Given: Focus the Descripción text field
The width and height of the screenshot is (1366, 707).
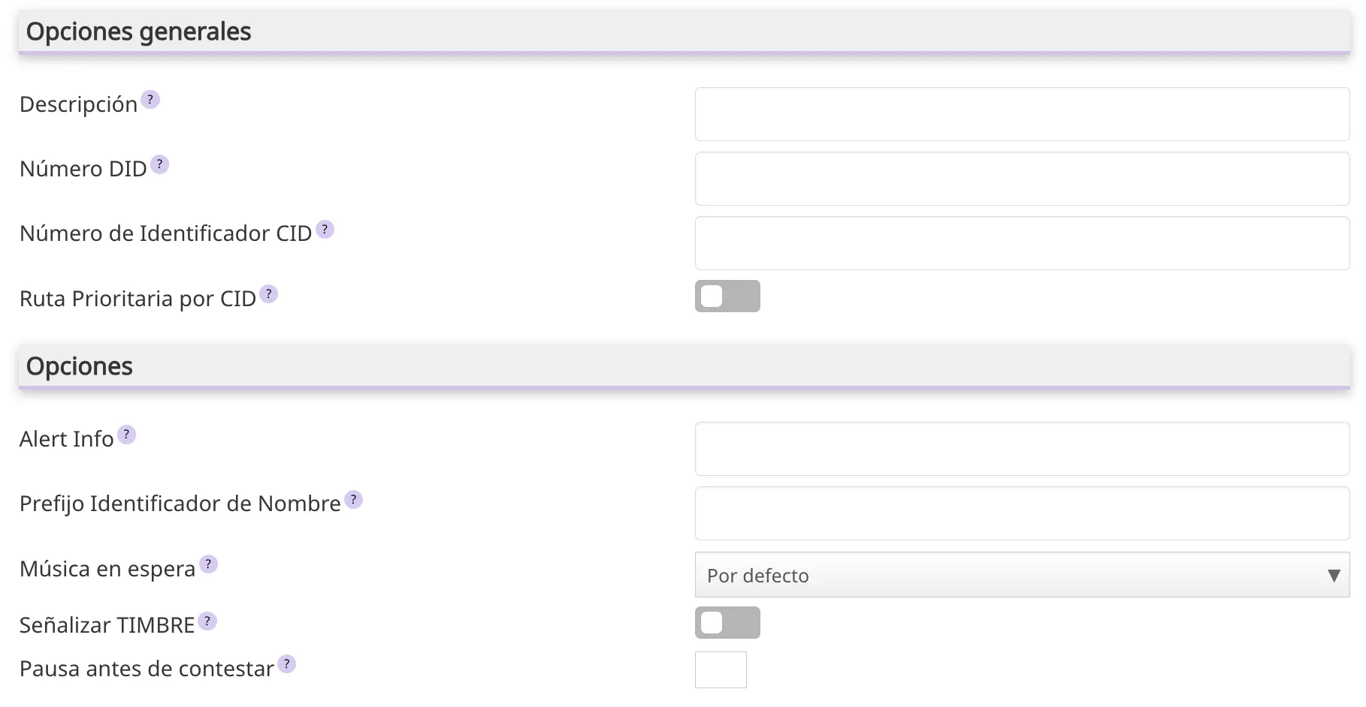Looking at the screenshot, I should pos(1022,114).
